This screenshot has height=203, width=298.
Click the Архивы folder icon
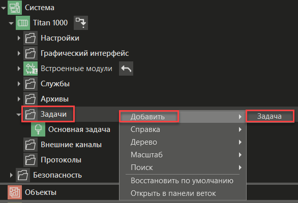[31, 99]
